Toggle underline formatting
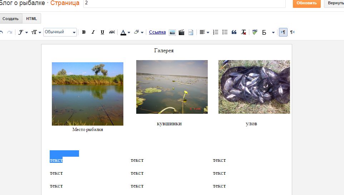This screenshot has height=195, width=344. click(x=102, y=32)
